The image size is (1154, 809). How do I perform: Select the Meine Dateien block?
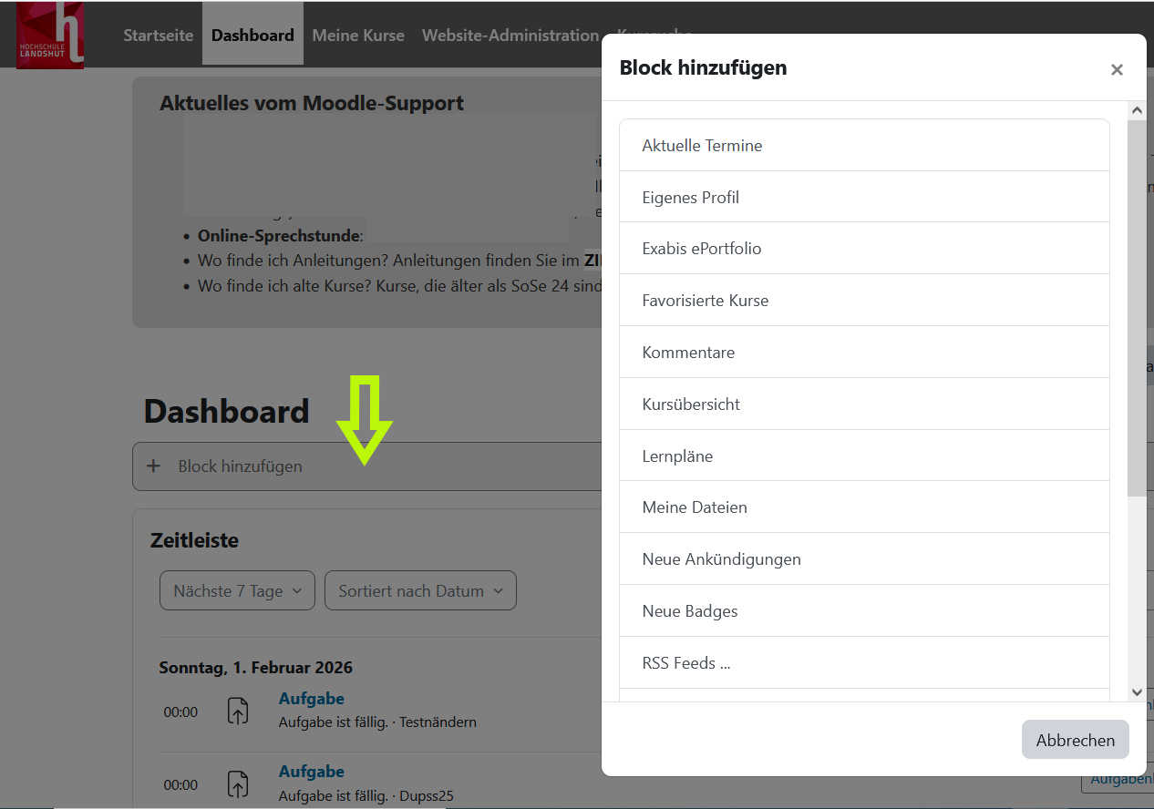tap(695, 507)
